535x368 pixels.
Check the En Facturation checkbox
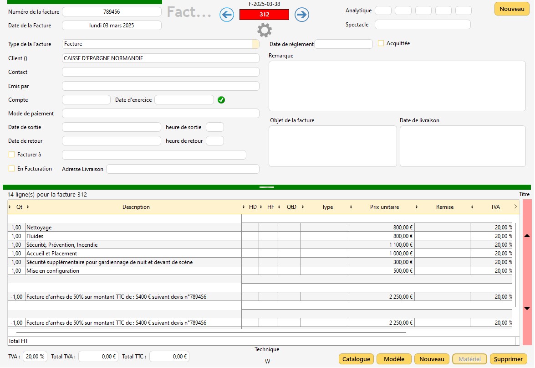click(x=12, y=169)
